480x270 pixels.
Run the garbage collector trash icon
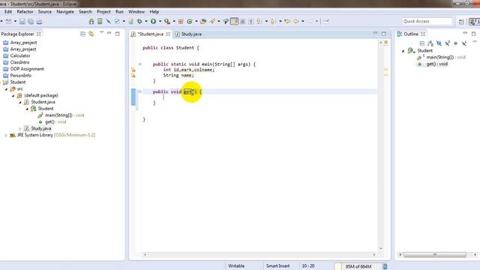(385, 266)
